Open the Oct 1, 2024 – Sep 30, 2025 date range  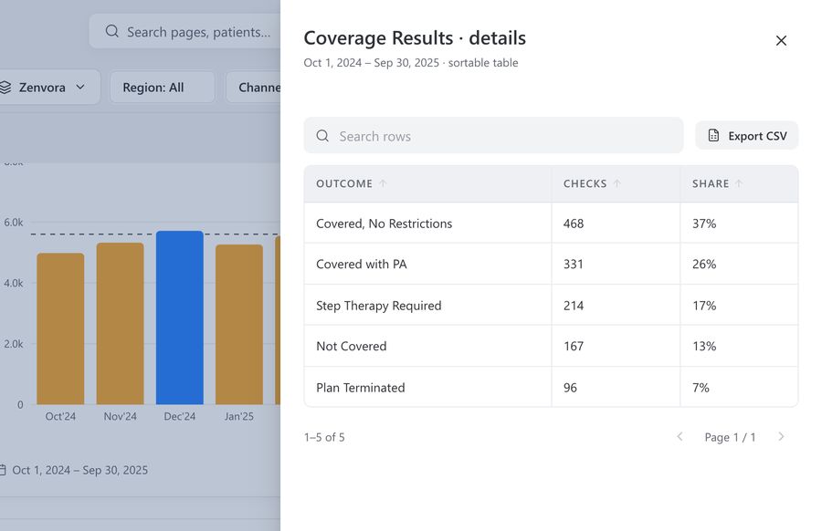[x=79, y=470]
